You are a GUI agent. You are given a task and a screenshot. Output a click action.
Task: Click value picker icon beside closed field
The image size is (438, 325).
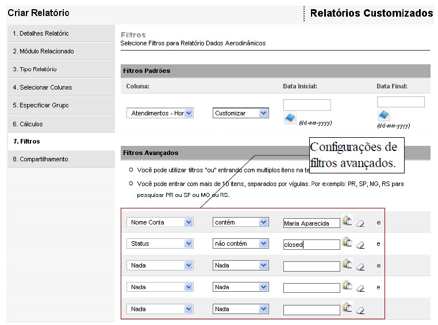coord(347,242)
